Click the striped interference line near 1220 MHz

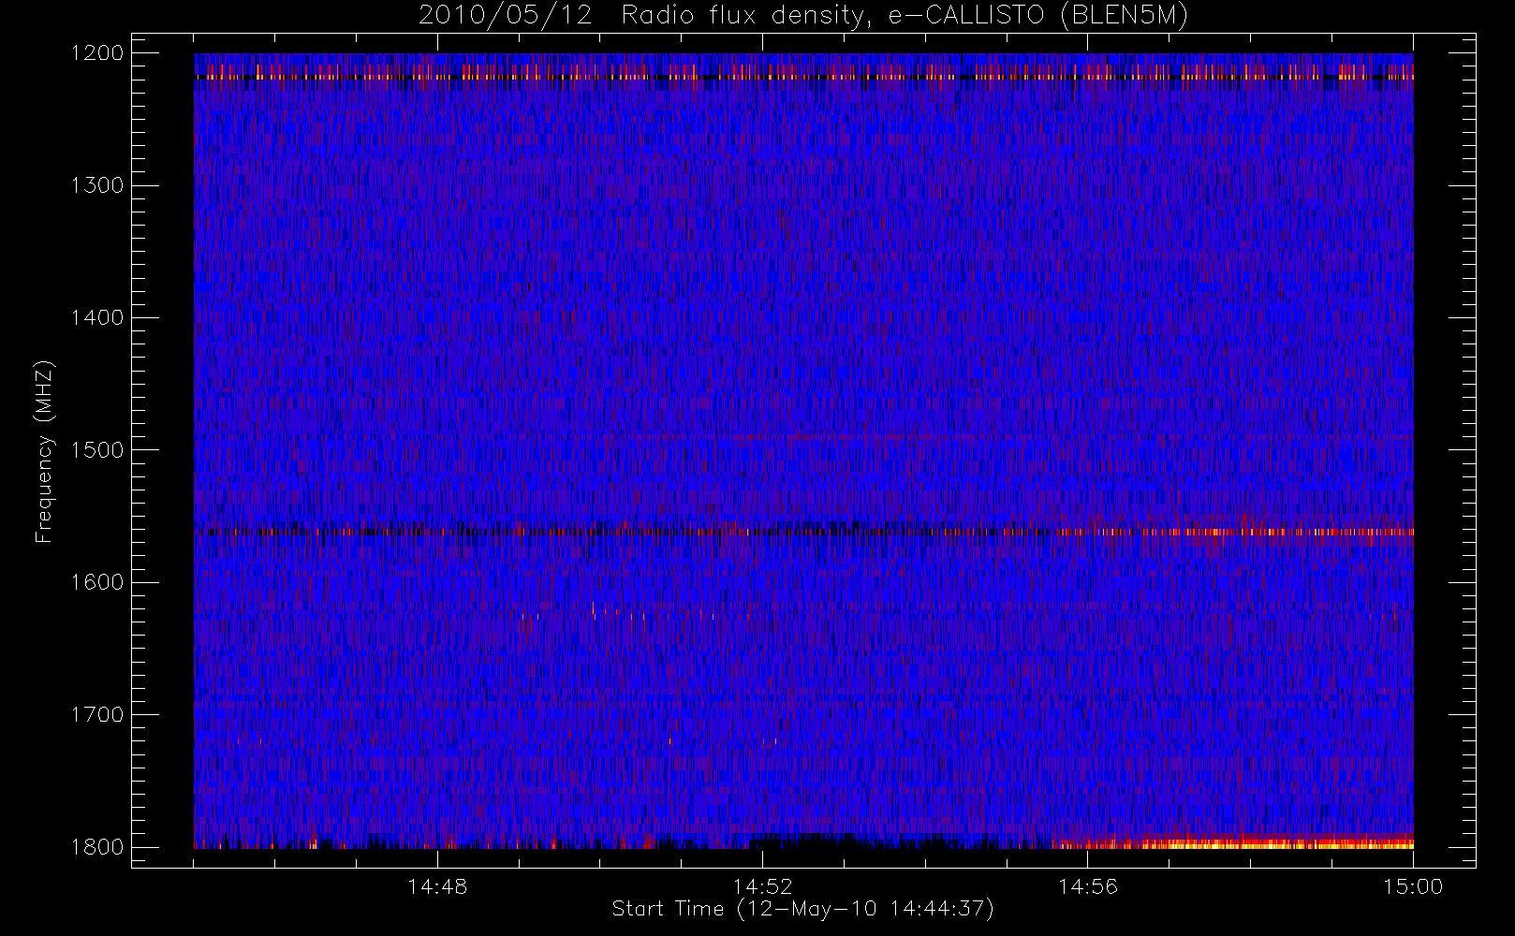(x=804, y=77)
